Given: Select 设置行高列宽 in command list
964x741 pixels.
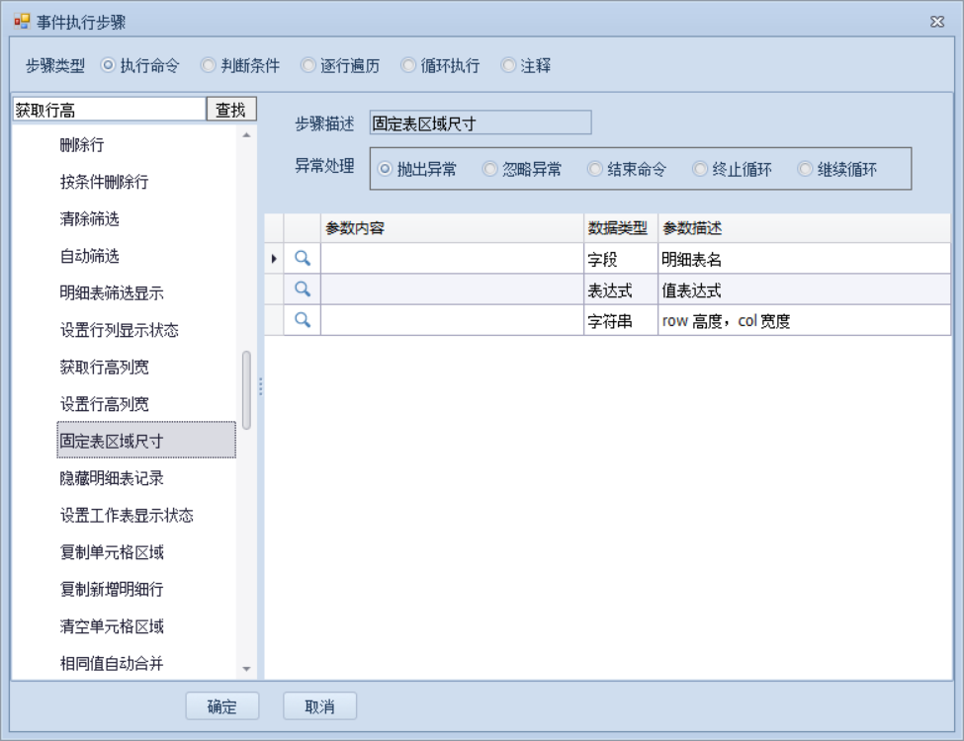Looking at the screenshot, I should pos(105,404).
